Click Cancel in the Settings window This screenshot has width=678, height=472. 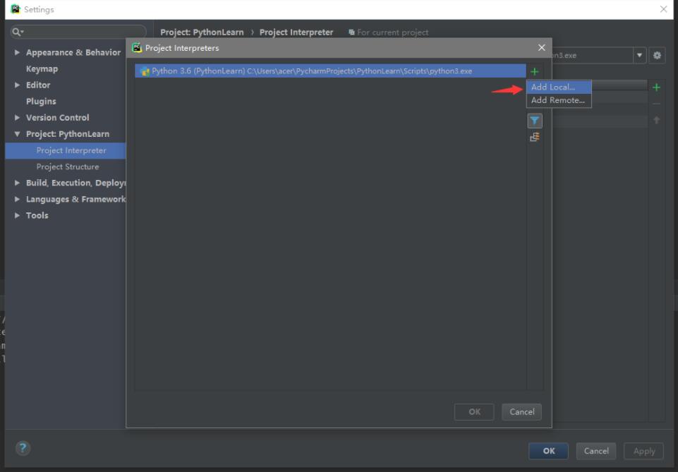pyautogui.click(x=596, y=451)
